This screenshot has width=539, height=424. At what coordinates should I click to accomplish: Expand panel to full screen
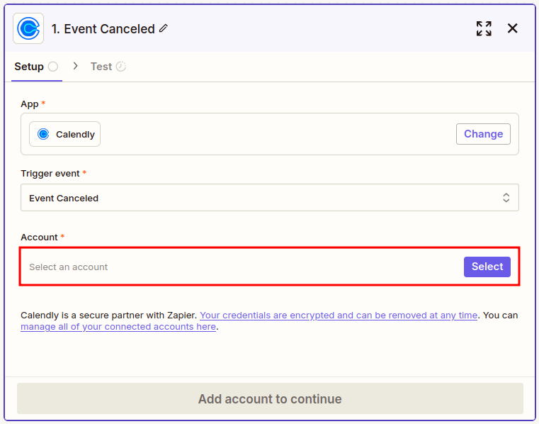point(484,28)
